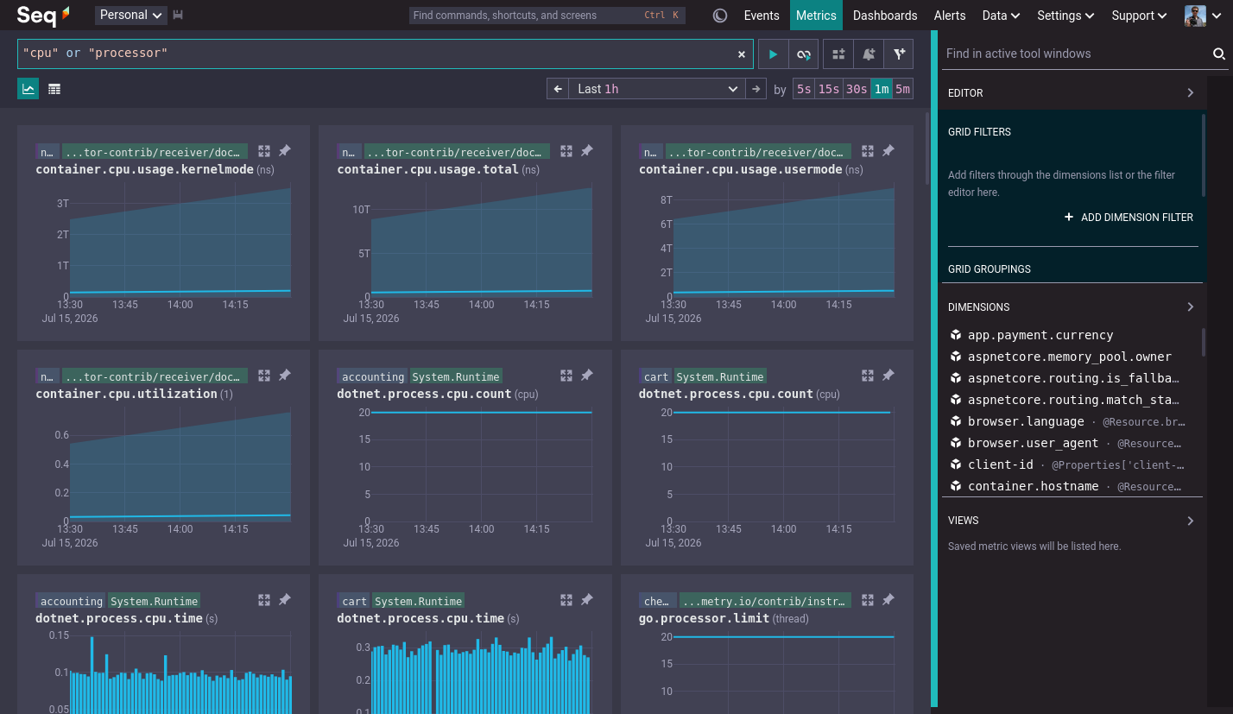The height and width of the screenshot is (714, 1233).
Task: Click Add Dimension Filter
Action: coord(1129,218)
